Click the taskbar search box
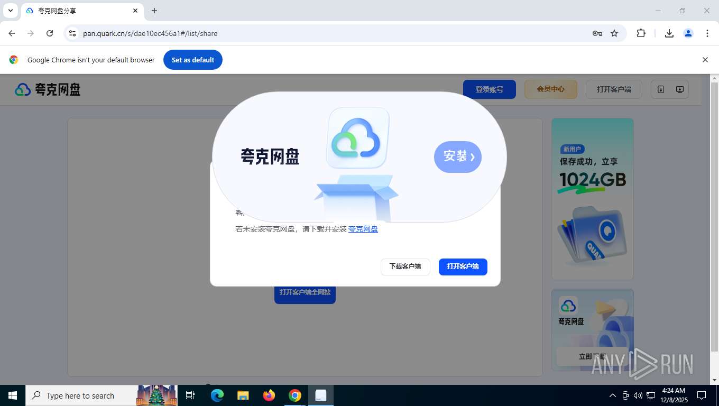 tap(102, 395)
